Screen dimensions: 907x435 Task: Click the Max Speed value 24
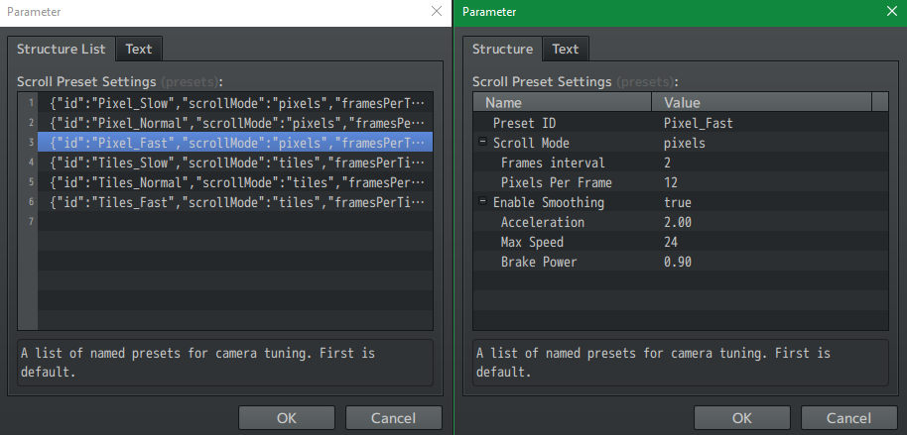pyautogui.click(x=672, y=242)
